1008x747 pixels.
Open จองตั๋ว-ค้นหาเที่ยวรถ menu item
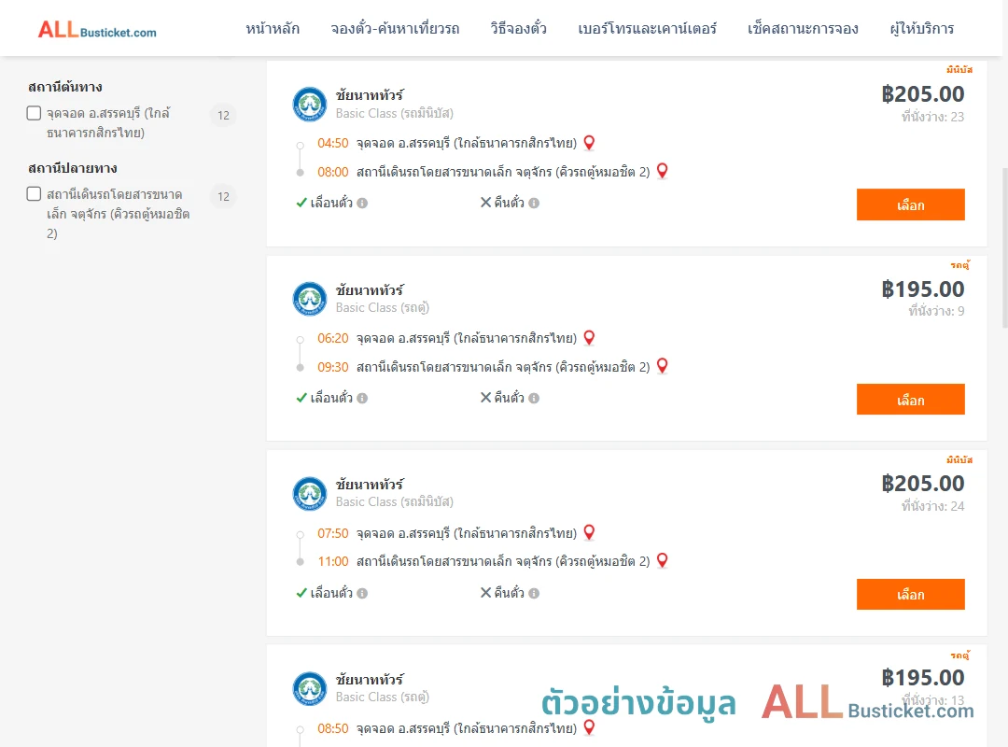(x=395, y=28)
